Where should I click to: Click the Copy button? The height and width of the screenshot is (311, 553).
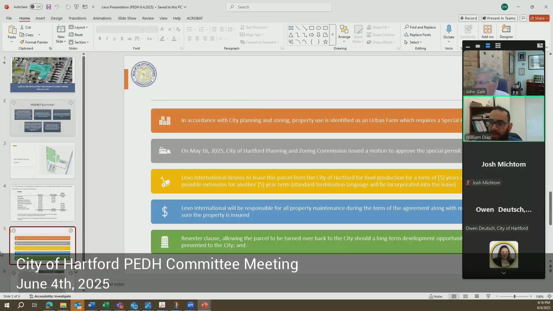pyautogui.click(x=26, y=35)
